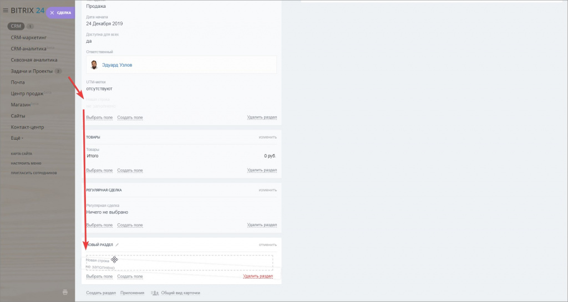The width and height of the screenshot is (568, 302).
Task: Open CRM-маркетинг in the sidebar
Action: tap(29, 38)
